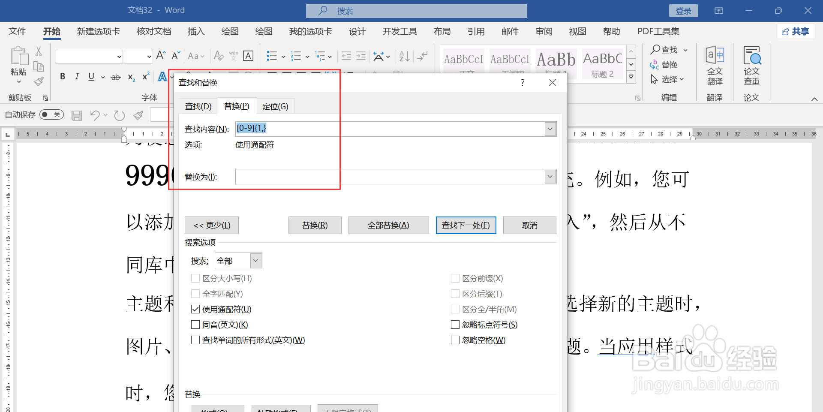The image size is (823, 412).
Task: Click the text effects A color icon
Action: pos(162,77)
